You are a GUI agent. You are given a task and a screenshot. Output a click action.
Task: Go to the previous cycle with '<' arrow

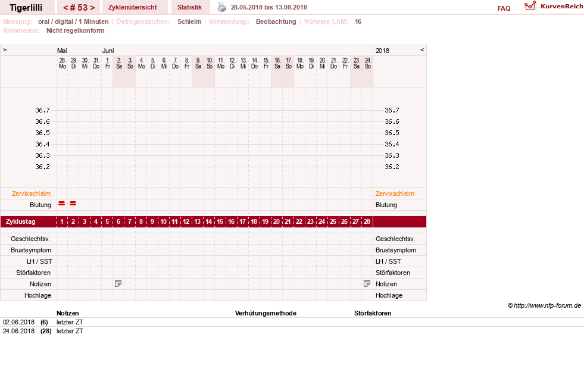click(x=65, y=8)
